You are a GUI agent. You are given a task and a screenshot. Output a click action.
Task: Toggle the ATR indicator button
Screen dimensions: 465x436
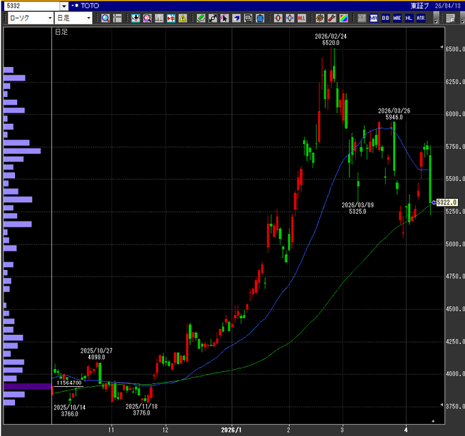(421, 18)
